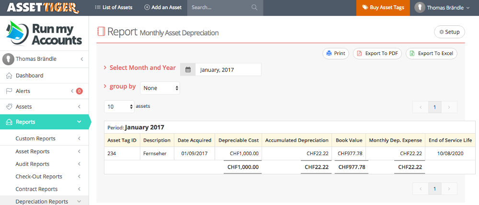This screenshot has width=479, height=205.
Task: Click the Alerts count badge
Action: (x=80, y=91)
